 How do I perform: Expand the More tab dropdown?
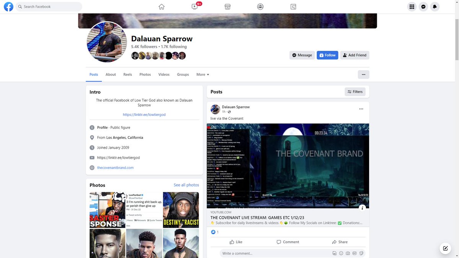203,75
